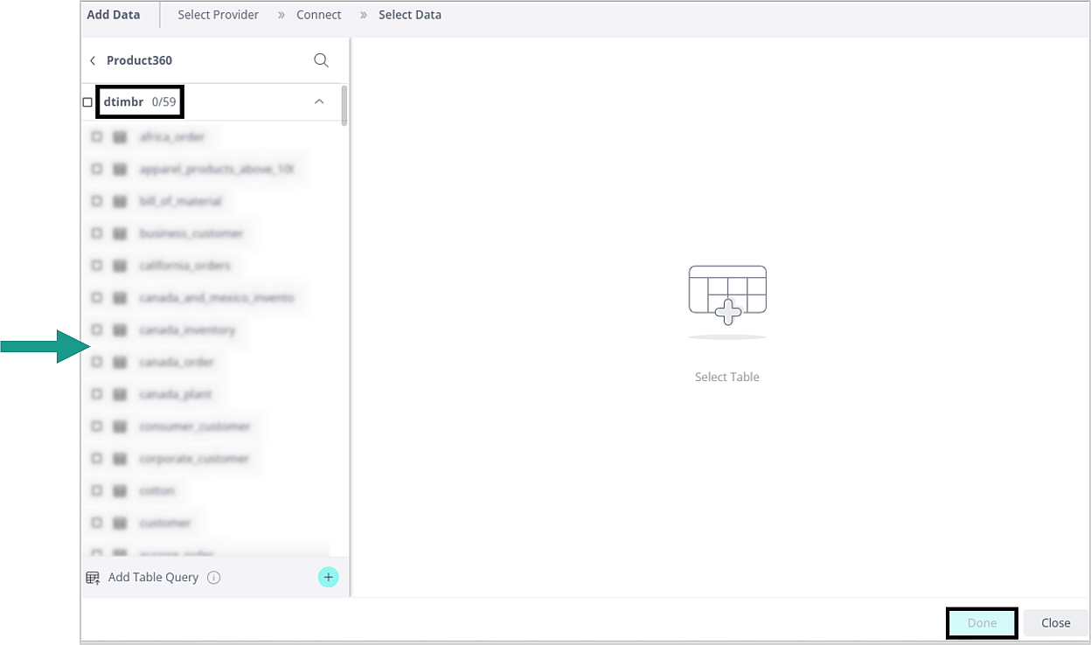Viewport: 1091px width, 645px height.
Task: Click table icon beside africa_order
Action: [x=120, y=137]
